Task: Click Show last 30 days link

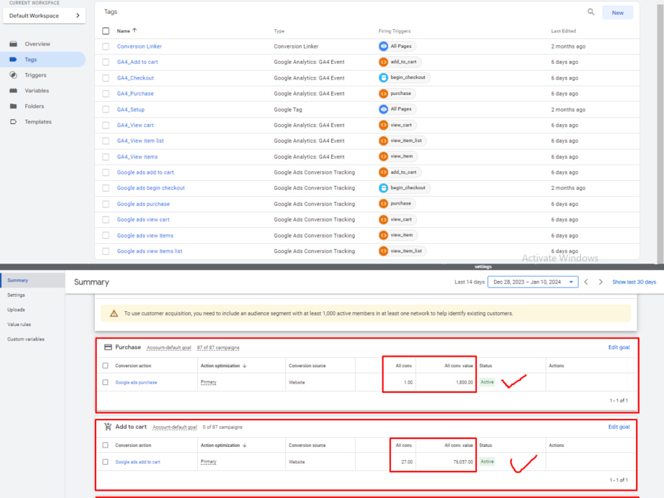Action: point(634,282)
